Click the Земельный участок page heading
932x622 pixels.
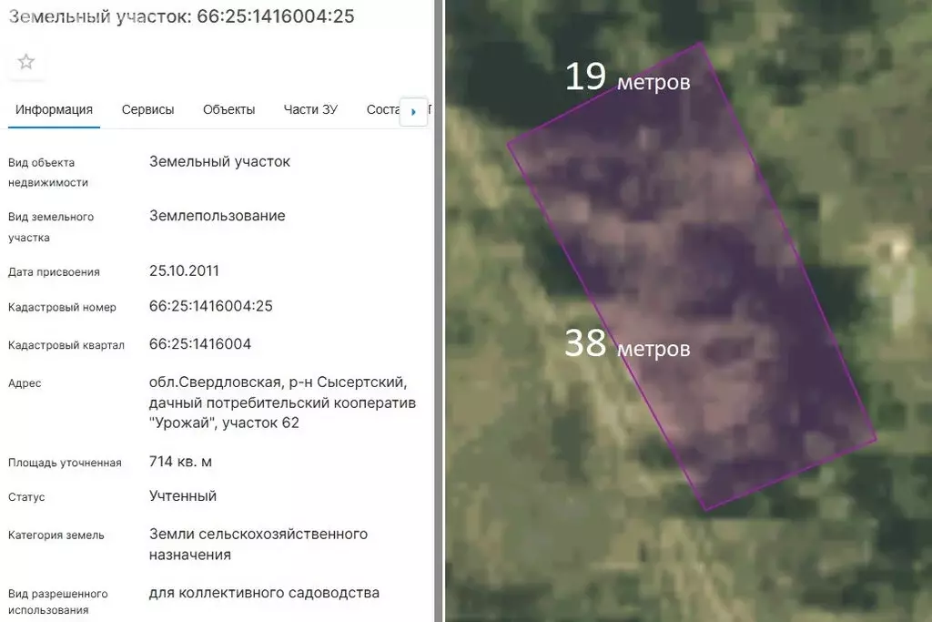point(181,16)
